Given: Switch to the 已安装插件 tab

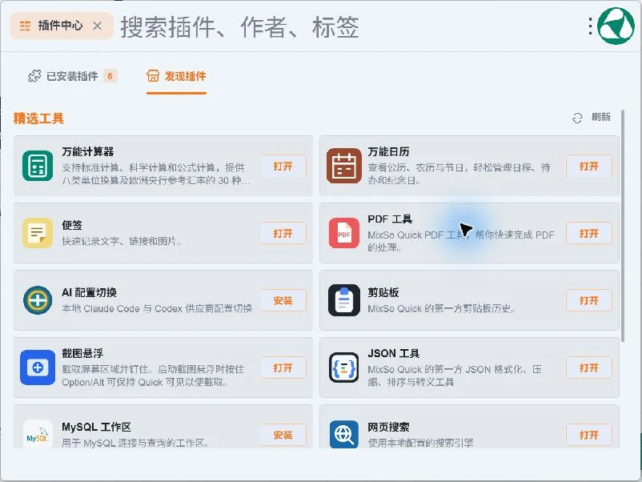Looking at the screenshot, I should pyautogui.click(x=73, y=76).
